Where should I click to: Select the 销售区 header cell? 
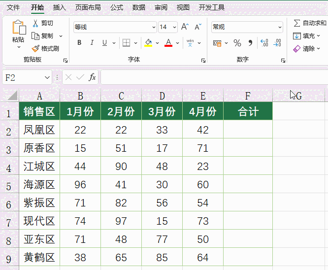(39, 111)
